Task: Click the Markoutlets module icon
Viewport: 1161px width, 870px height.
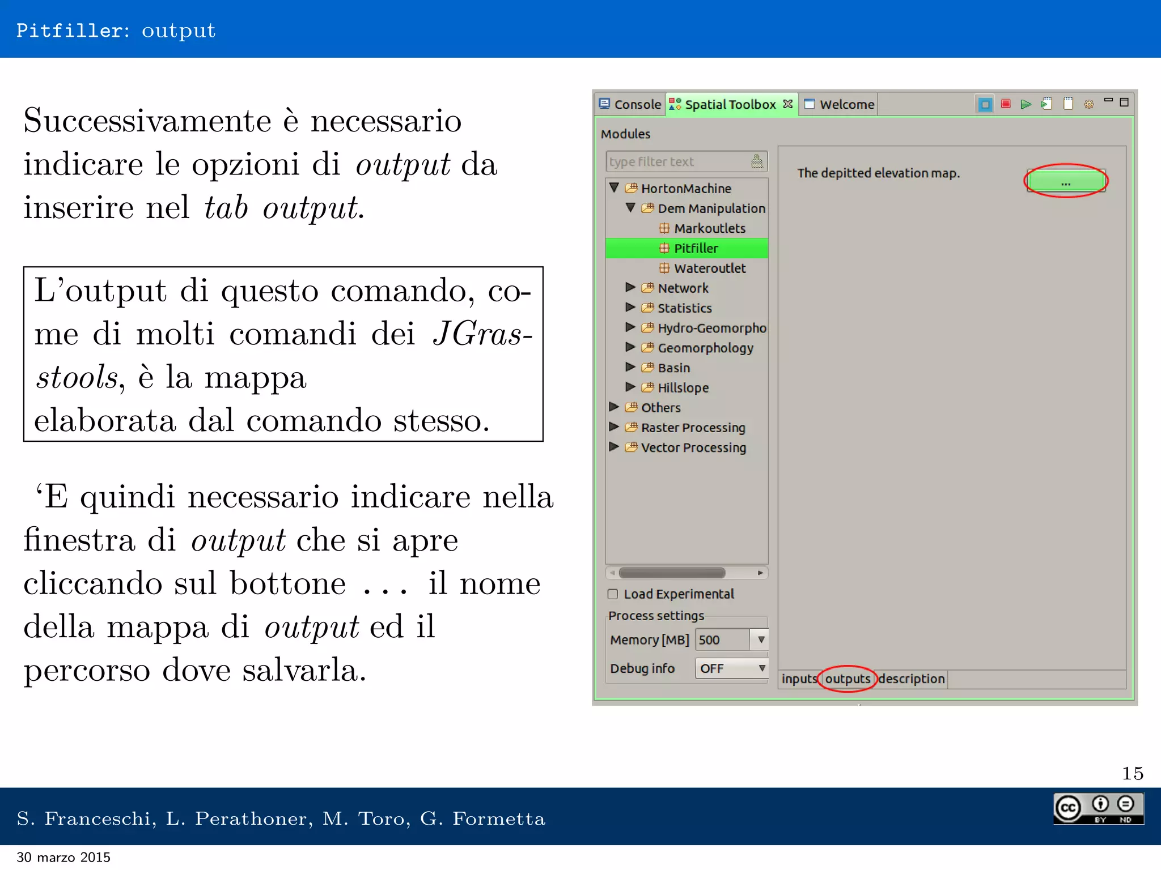Action: [664, 228]
